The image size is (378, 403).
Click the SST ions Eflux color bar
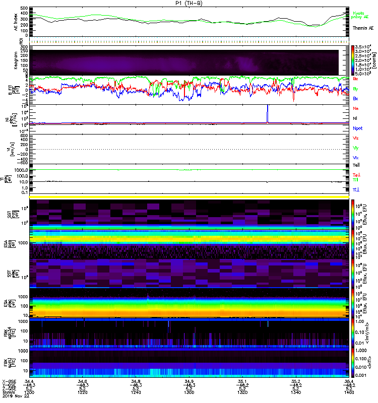click(353, 215)
